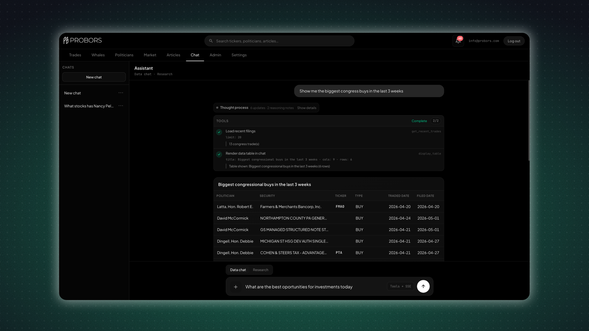Screen dimensions: 589x331
Task: Click the Probors logo icon
Action: [66, 40]
